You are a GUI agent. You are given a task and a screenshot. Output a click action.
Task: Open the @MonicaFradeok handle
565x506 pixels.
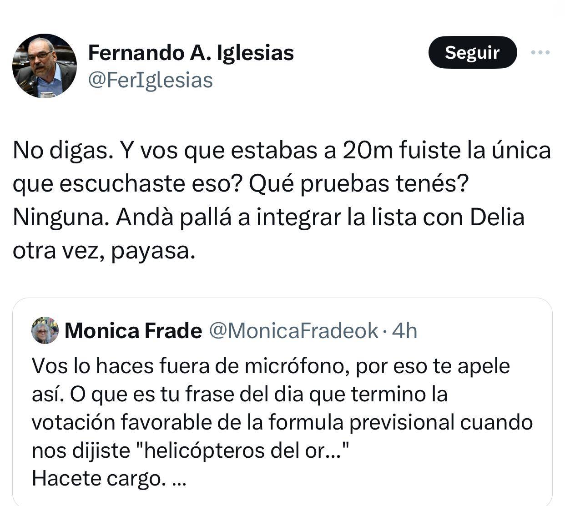[293, 331]
